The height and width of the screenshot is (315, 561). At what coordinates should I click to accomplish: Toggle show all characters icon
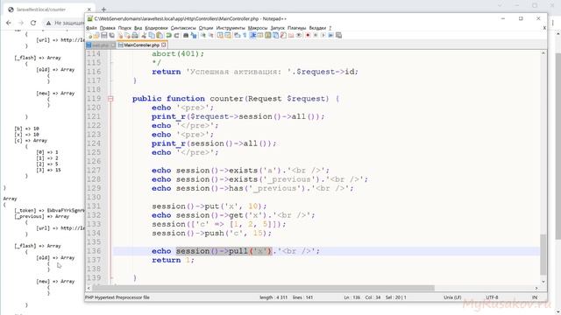pyautogui.click(x=245, y=35)
